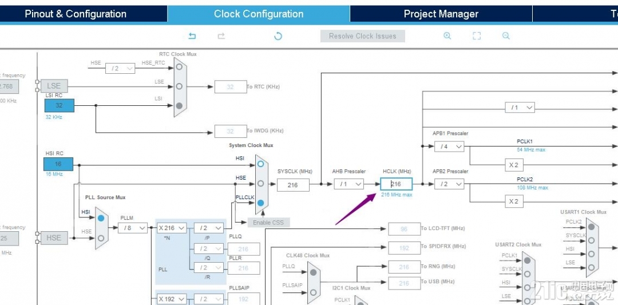Click the To SPIDFRX 192 value box

[405, 248]
